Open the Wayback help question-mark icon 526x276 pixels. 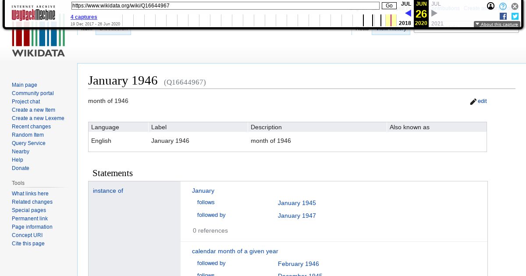click(503, 6)
